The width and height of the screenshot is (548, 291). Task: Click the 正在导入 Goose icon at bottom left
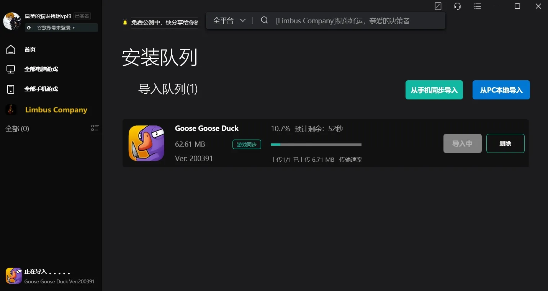point(14,276)
